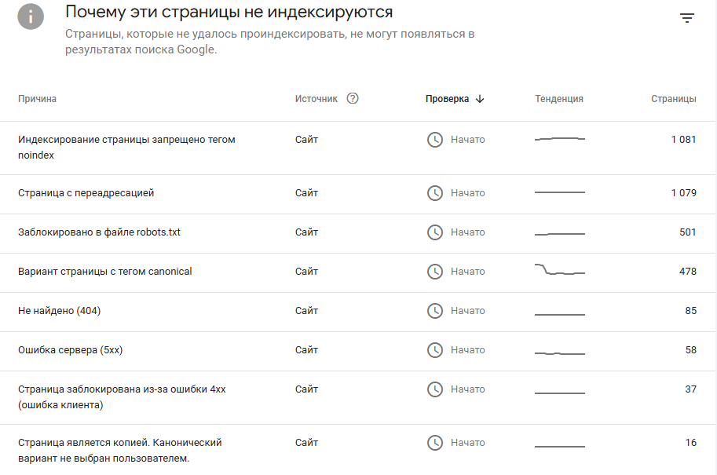The image size is (717, 475).
Task: Sort by the Проверка column header
Action: (x=447, y=99)
